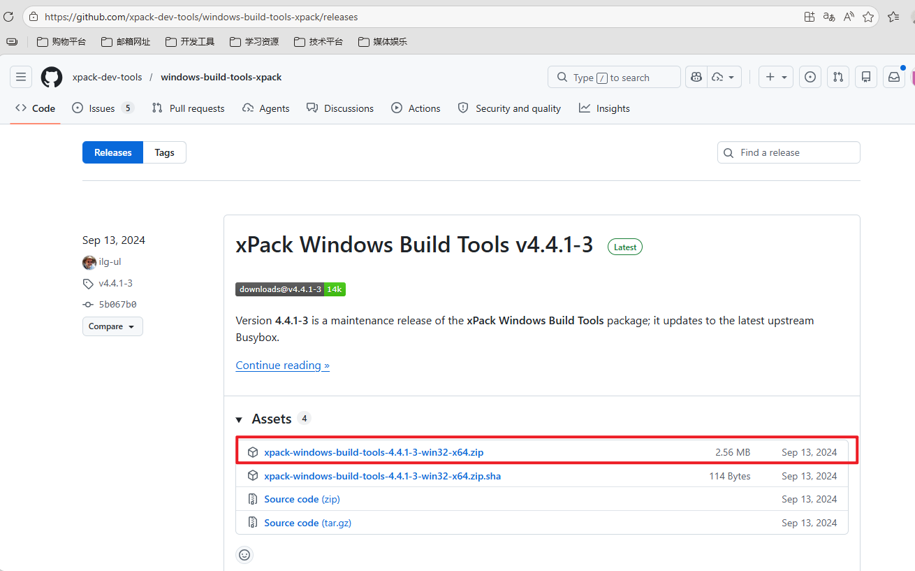
Task: Open the plus create-new dropdown
Action: pyautogui.click(x=776, y=77)
